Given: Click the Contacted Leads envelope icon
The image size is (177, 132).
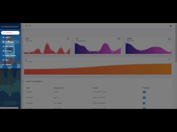Looking at the screenshot, I should click(x=119, y=39).
